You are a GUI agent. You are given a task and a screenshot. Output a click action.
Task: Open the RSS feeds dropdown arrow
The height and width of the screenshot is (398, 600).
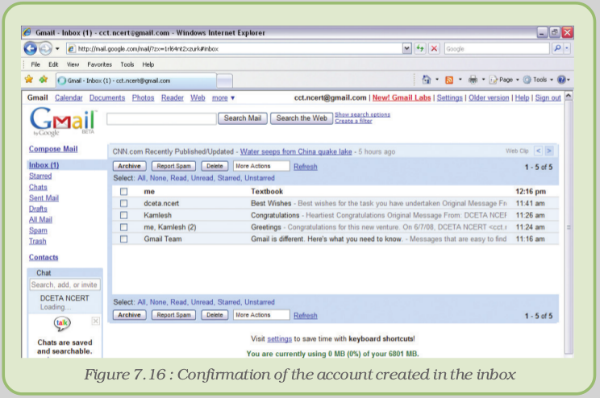[x=460, y=80]
